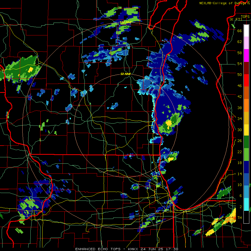Select the 50 scale label
This screenshot has width=251, height=251.
point(240,75)
